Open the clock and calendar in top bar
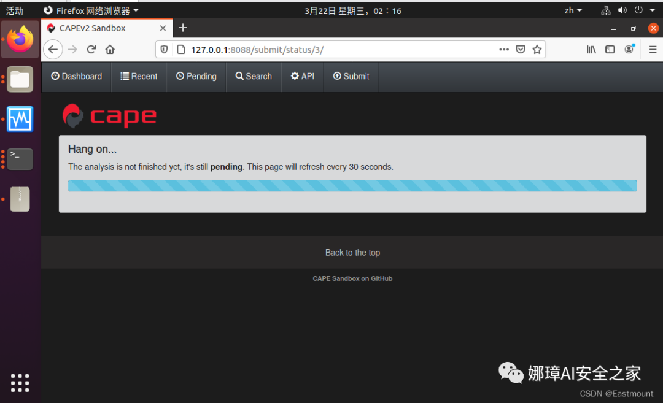663x403 pixels. pyautogui.click(x=352, y=11)
